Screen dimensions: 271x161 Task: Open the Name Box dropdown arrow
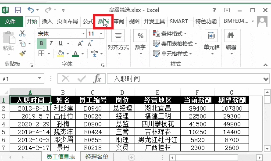(40, 79)
